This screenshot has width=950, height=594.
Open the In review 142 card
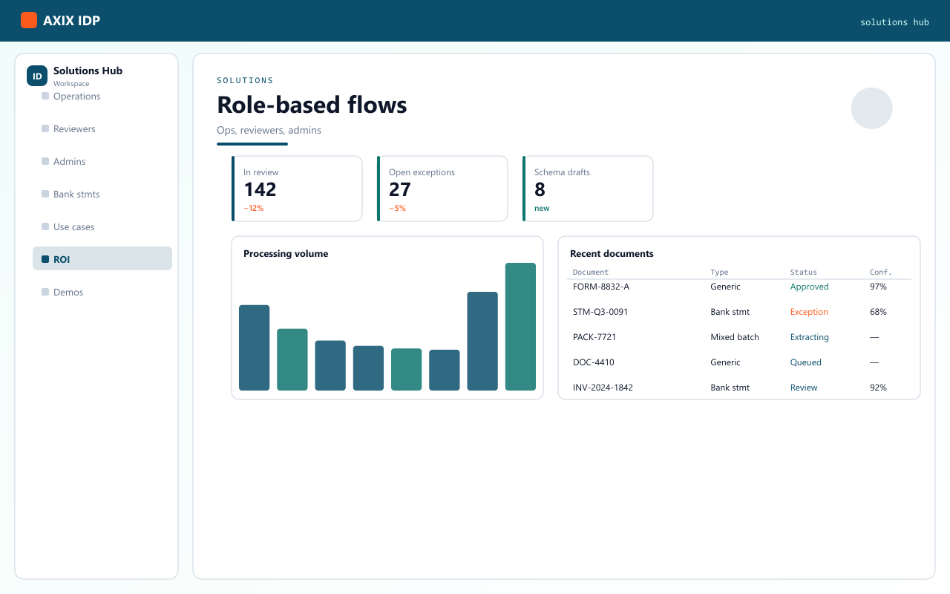[297, 189]
